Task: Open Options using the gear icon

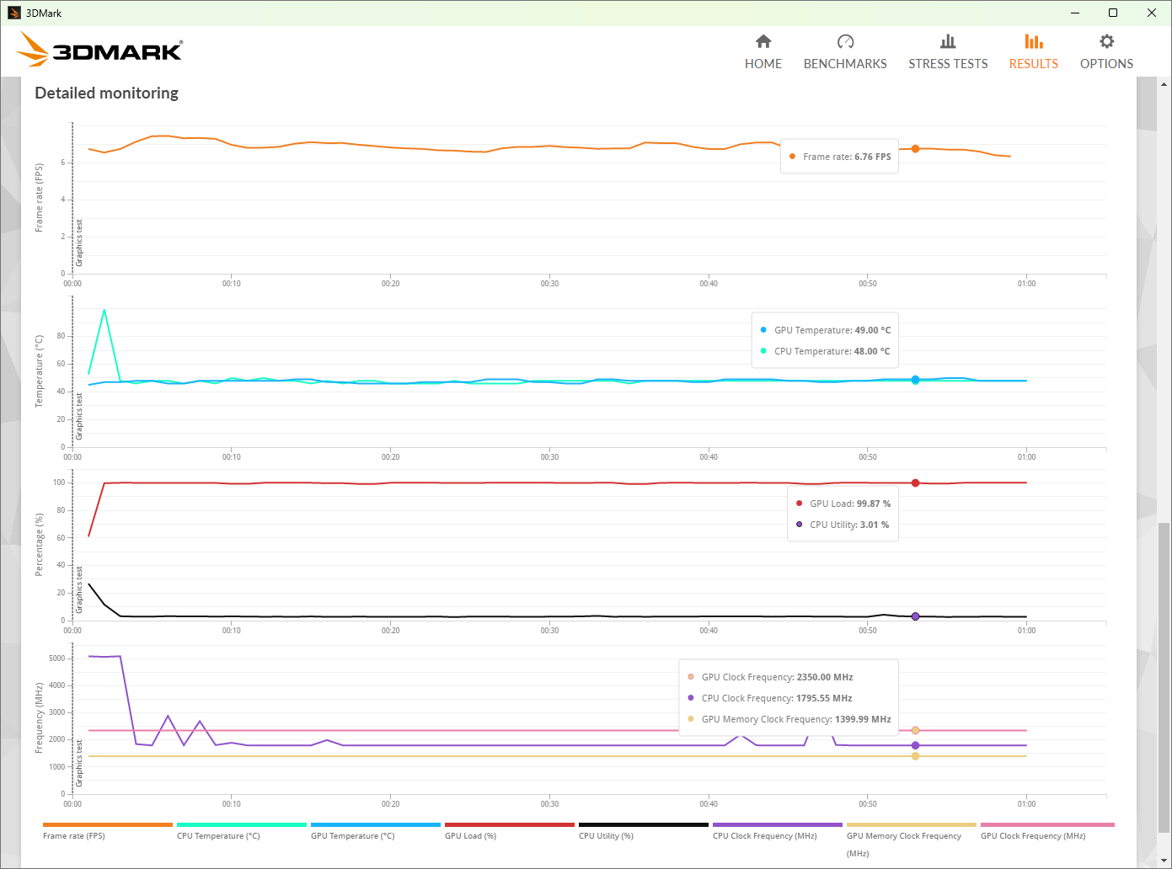Action: coord(1106,41)
